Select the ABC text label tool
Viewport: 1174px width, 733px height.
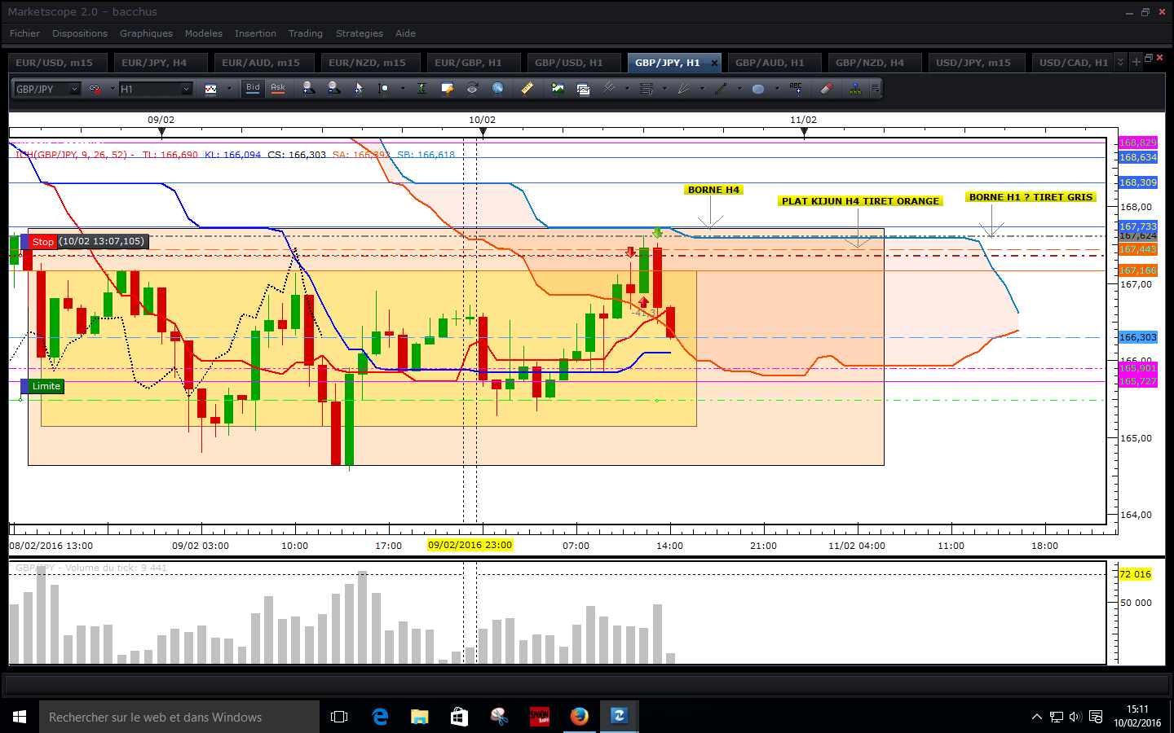[796, 88]
